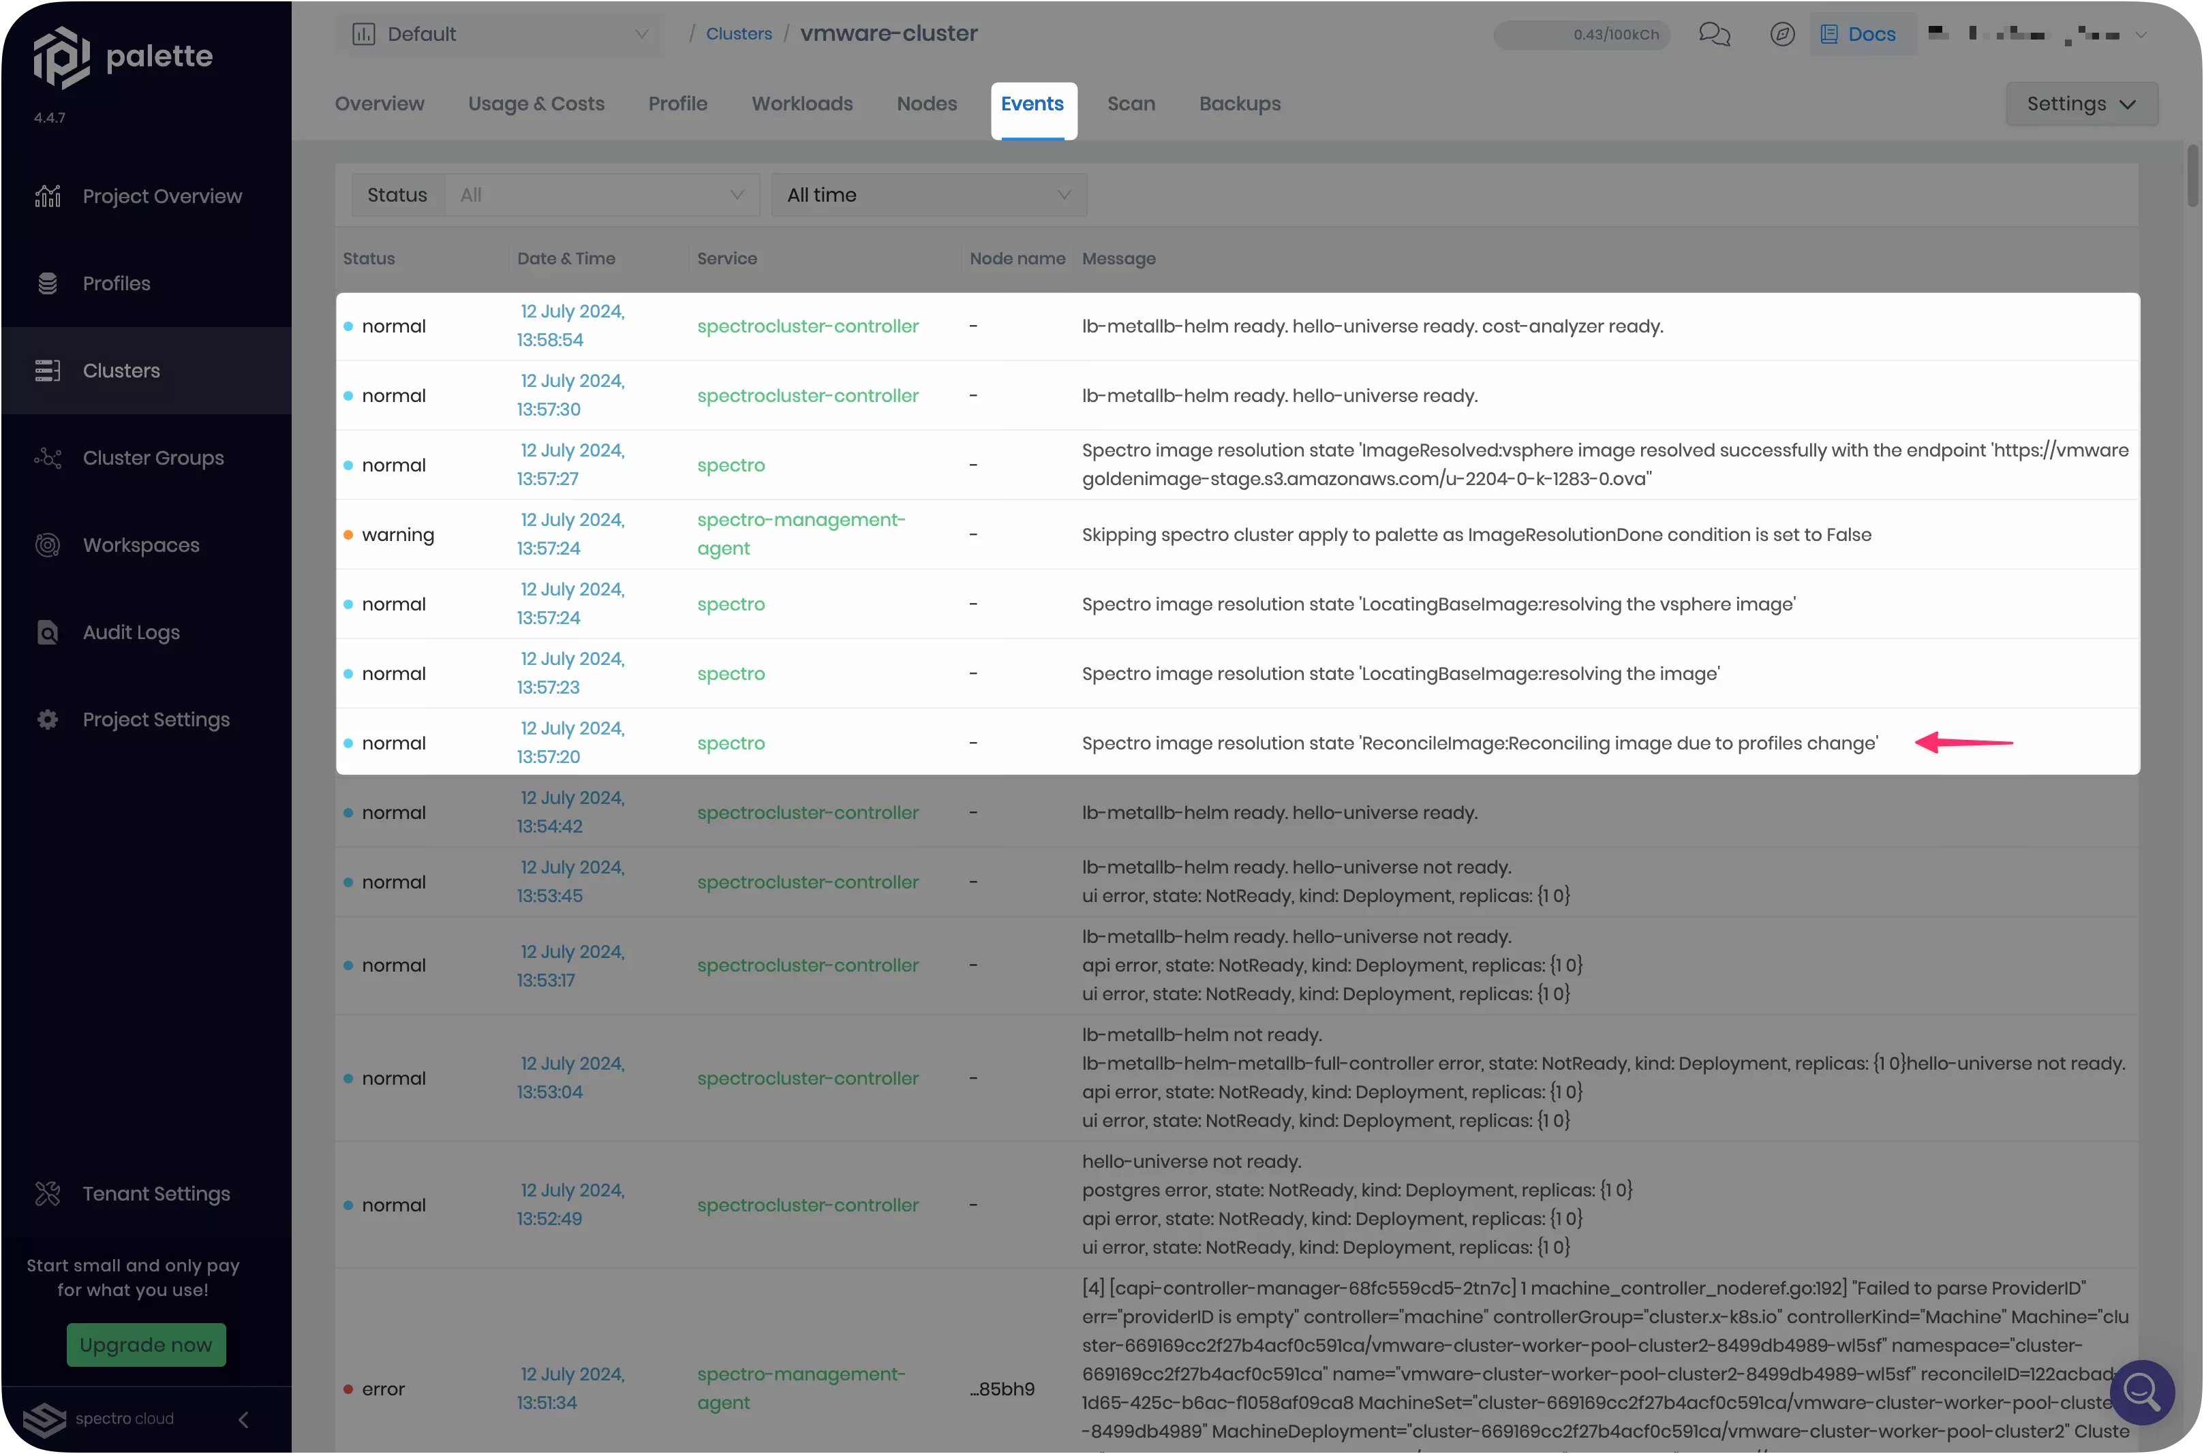
Task: Click the 0.43/100kCh usage progress bar
Action: [1581, 34]
